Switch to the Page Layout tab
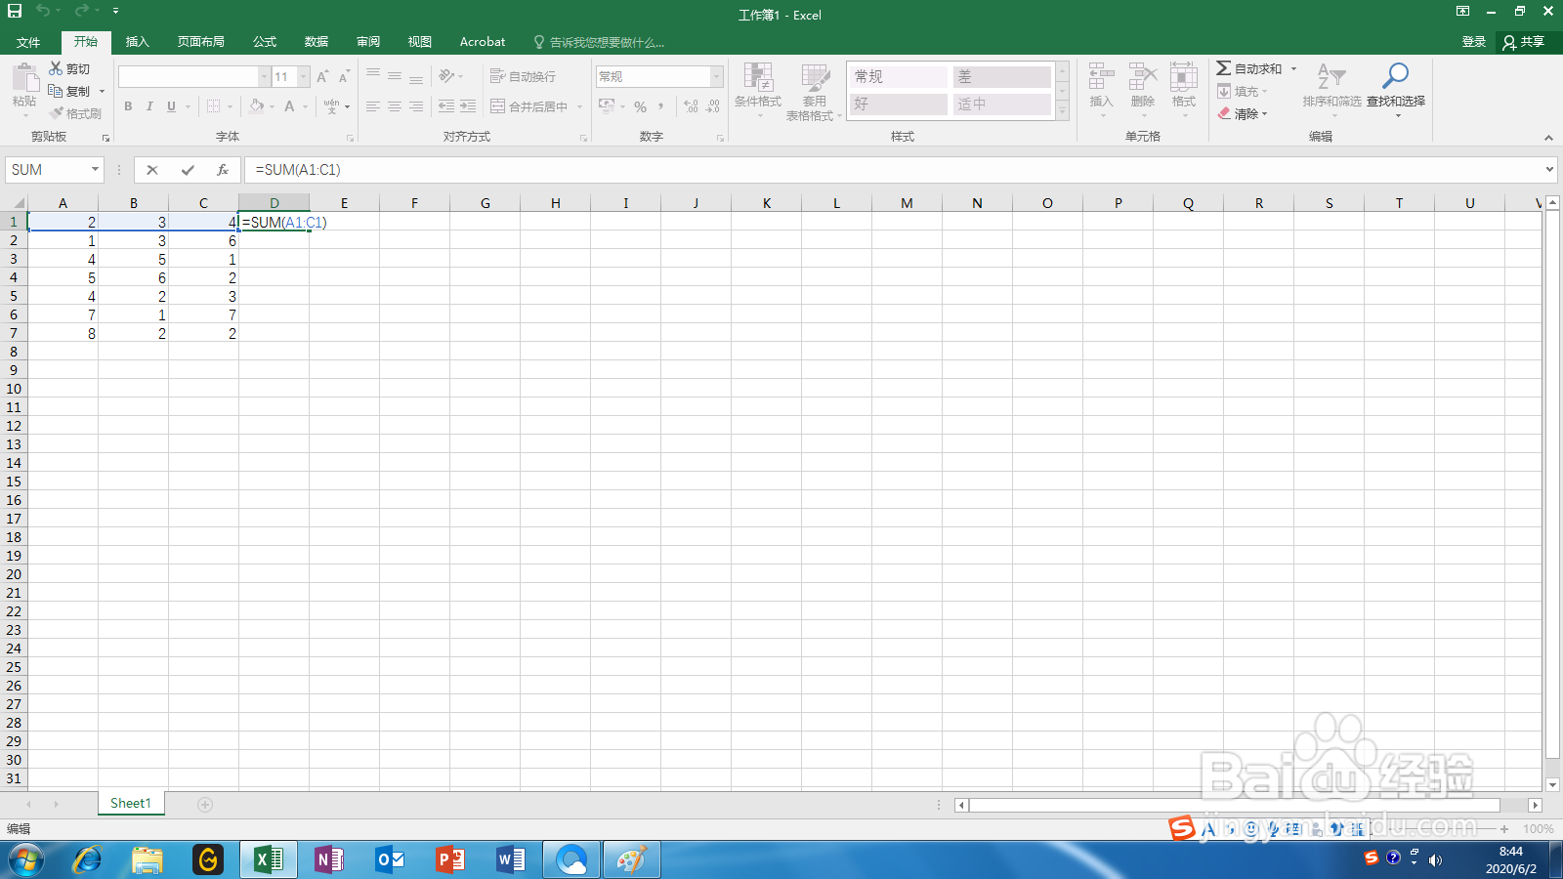The image size is (1563, 879). tap(201, 42)
